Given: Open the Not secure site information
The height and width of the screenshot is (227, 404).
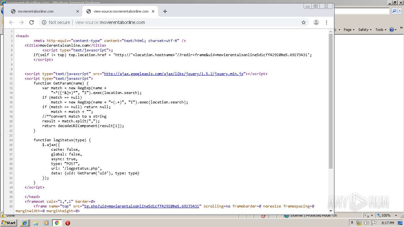Looking at the screenshot, I should pyautogui.click(x=56, y=22).
